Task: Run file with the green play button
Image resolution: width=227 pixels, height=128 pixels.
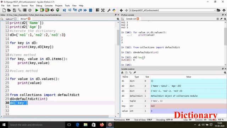Action: (x=37, y=10)
